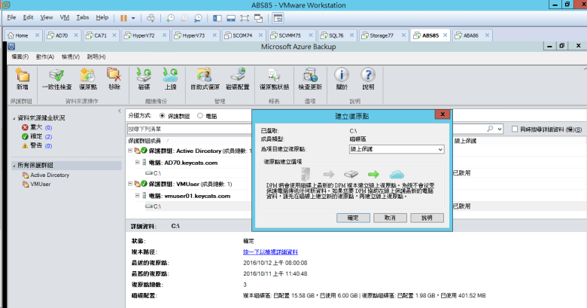
Task: Open 自助式復原 self-service recovery
Action: pyautogui.click(x=204, y=78)
